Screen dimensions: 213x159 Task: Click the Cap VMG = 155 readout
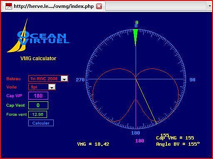click(x=175, y=138)
